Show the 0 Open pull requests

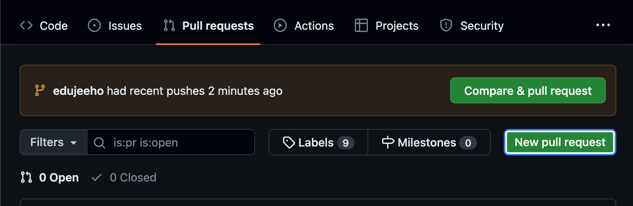[58, 178]
